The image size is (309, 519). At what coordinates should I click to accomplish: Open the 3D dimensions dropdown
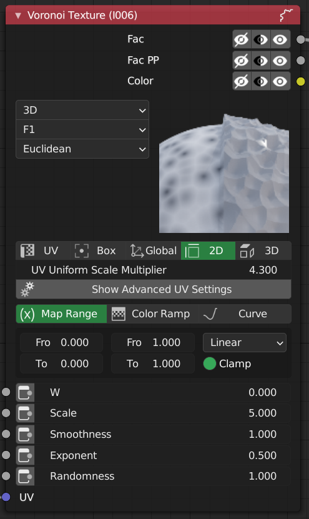(82, 110)
